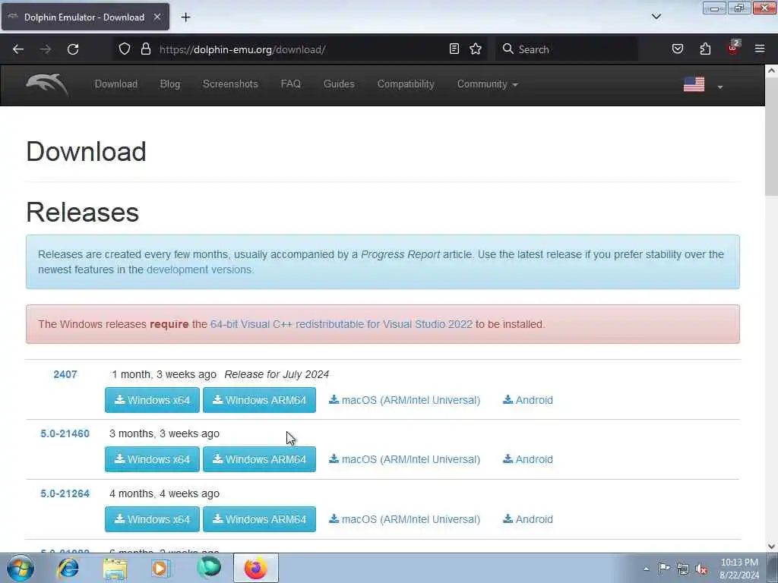Viewport: 778px width, 583px height.
Task: Open a new tab with plus button
Action: (185, 17)
